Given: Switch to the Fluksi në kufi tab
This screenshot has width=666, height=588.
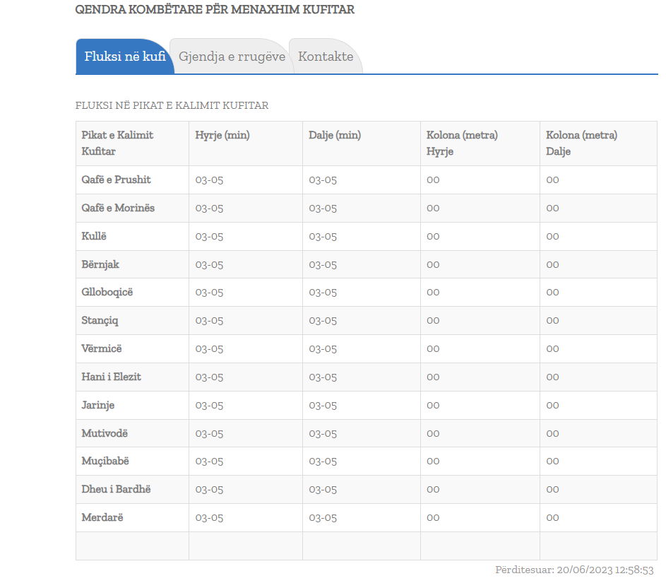Looking at the screenshot, I should [x=125, y=57].
